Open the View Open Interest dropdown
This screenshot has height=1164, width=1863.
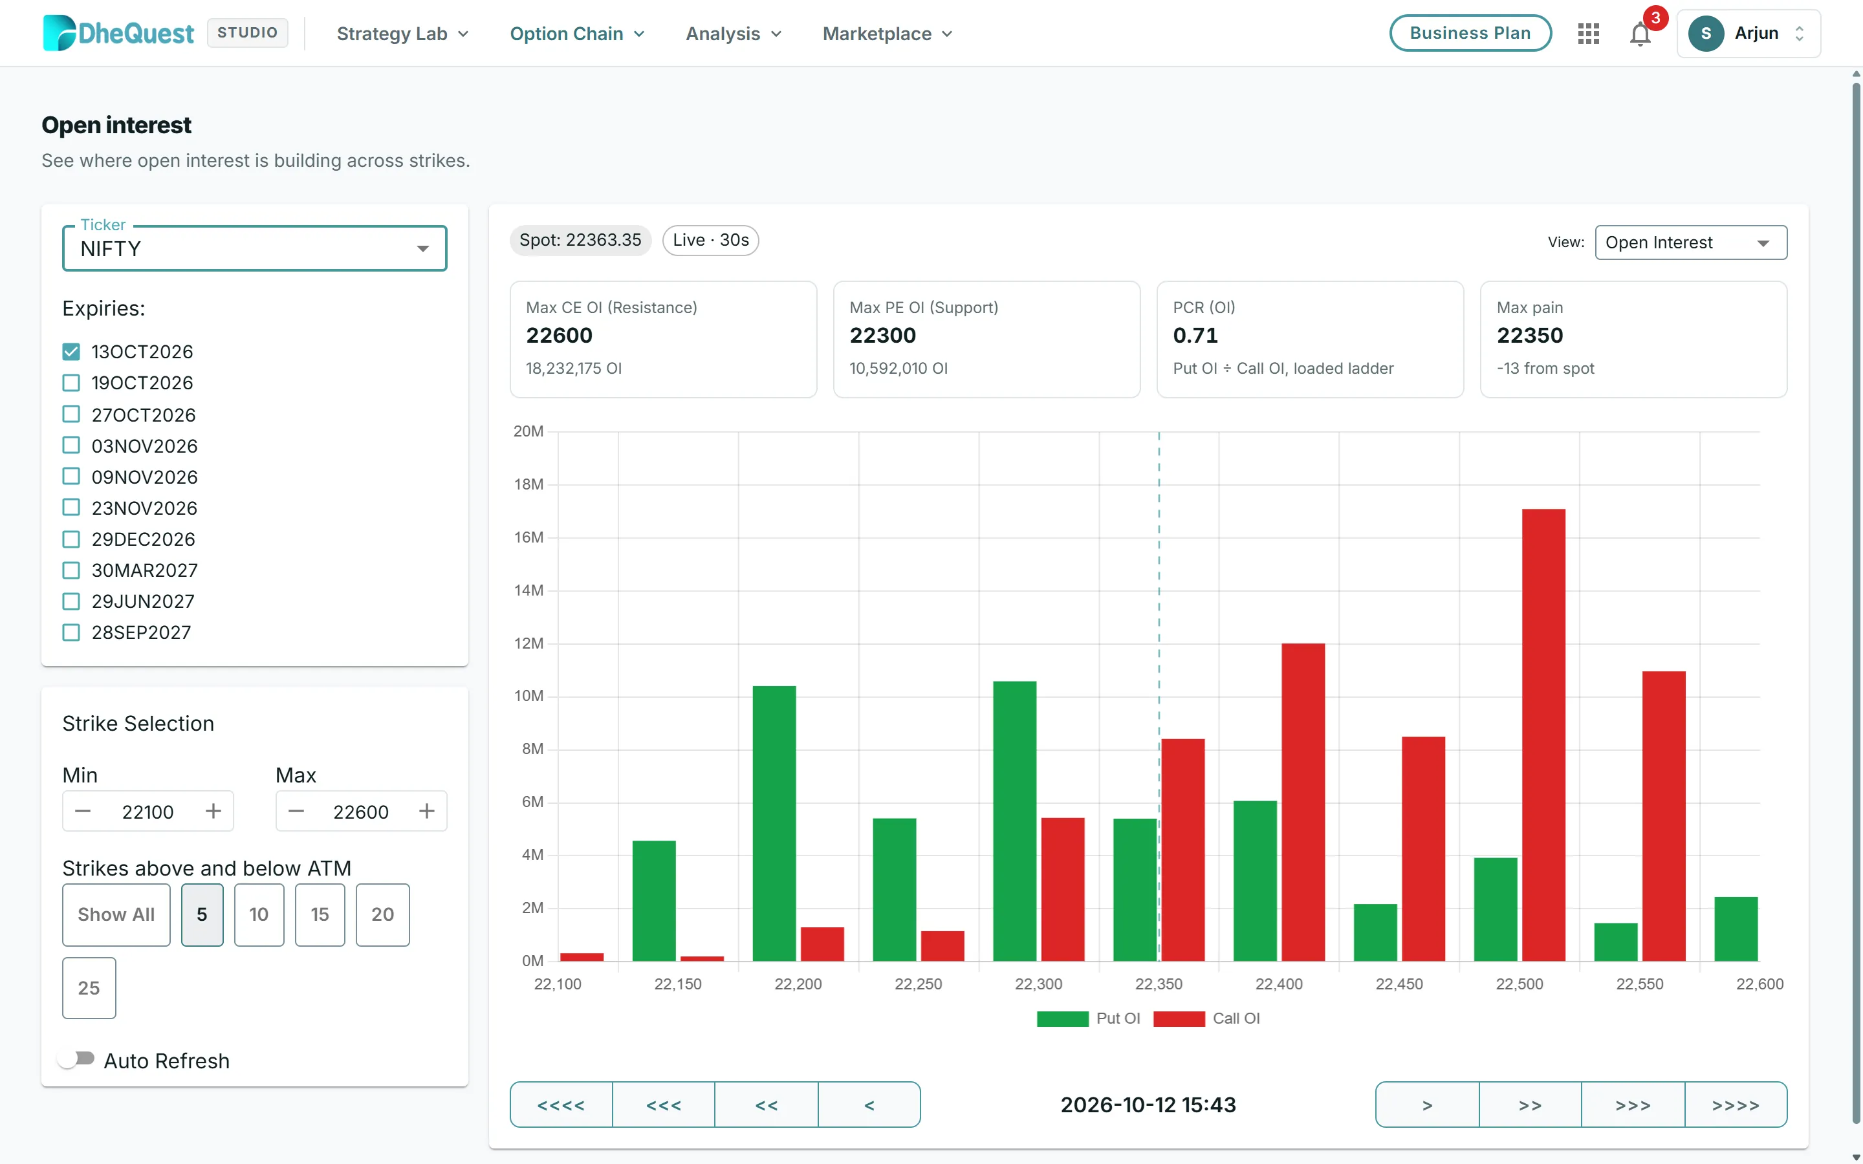[1690, 242]
